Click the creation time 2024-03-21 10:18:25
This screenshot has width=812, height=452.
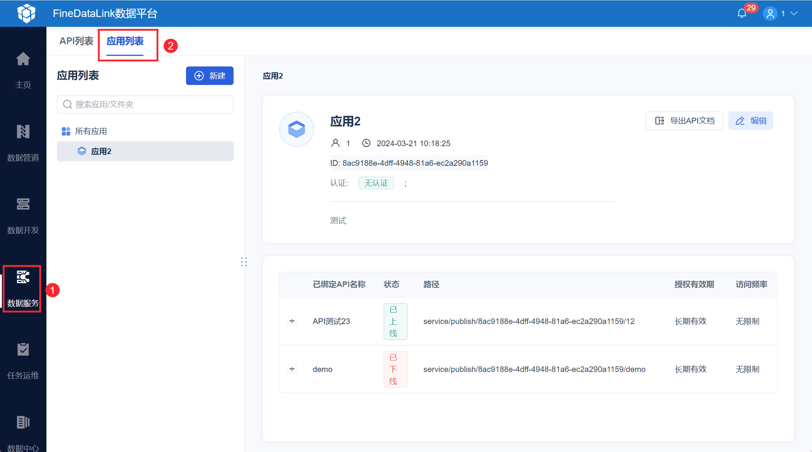pyautogui.click(x=414, y=144)
